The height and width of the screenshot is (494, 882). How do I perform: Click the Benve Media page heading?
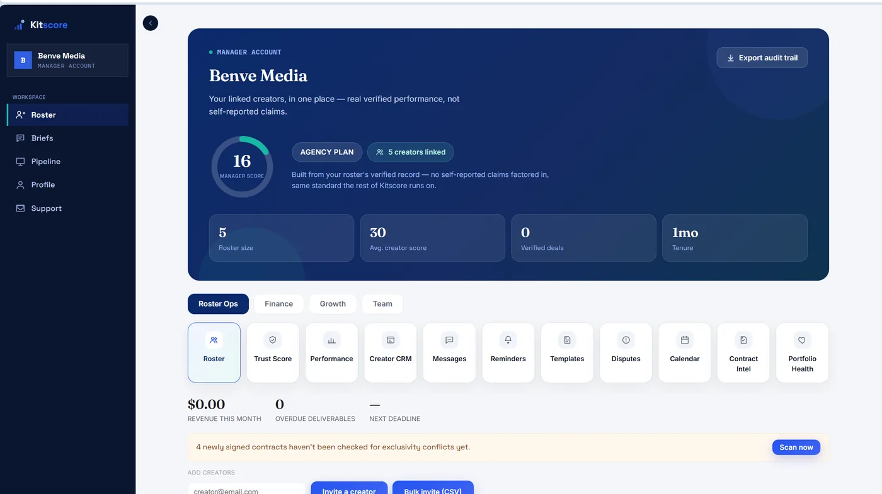click(258, 76)
